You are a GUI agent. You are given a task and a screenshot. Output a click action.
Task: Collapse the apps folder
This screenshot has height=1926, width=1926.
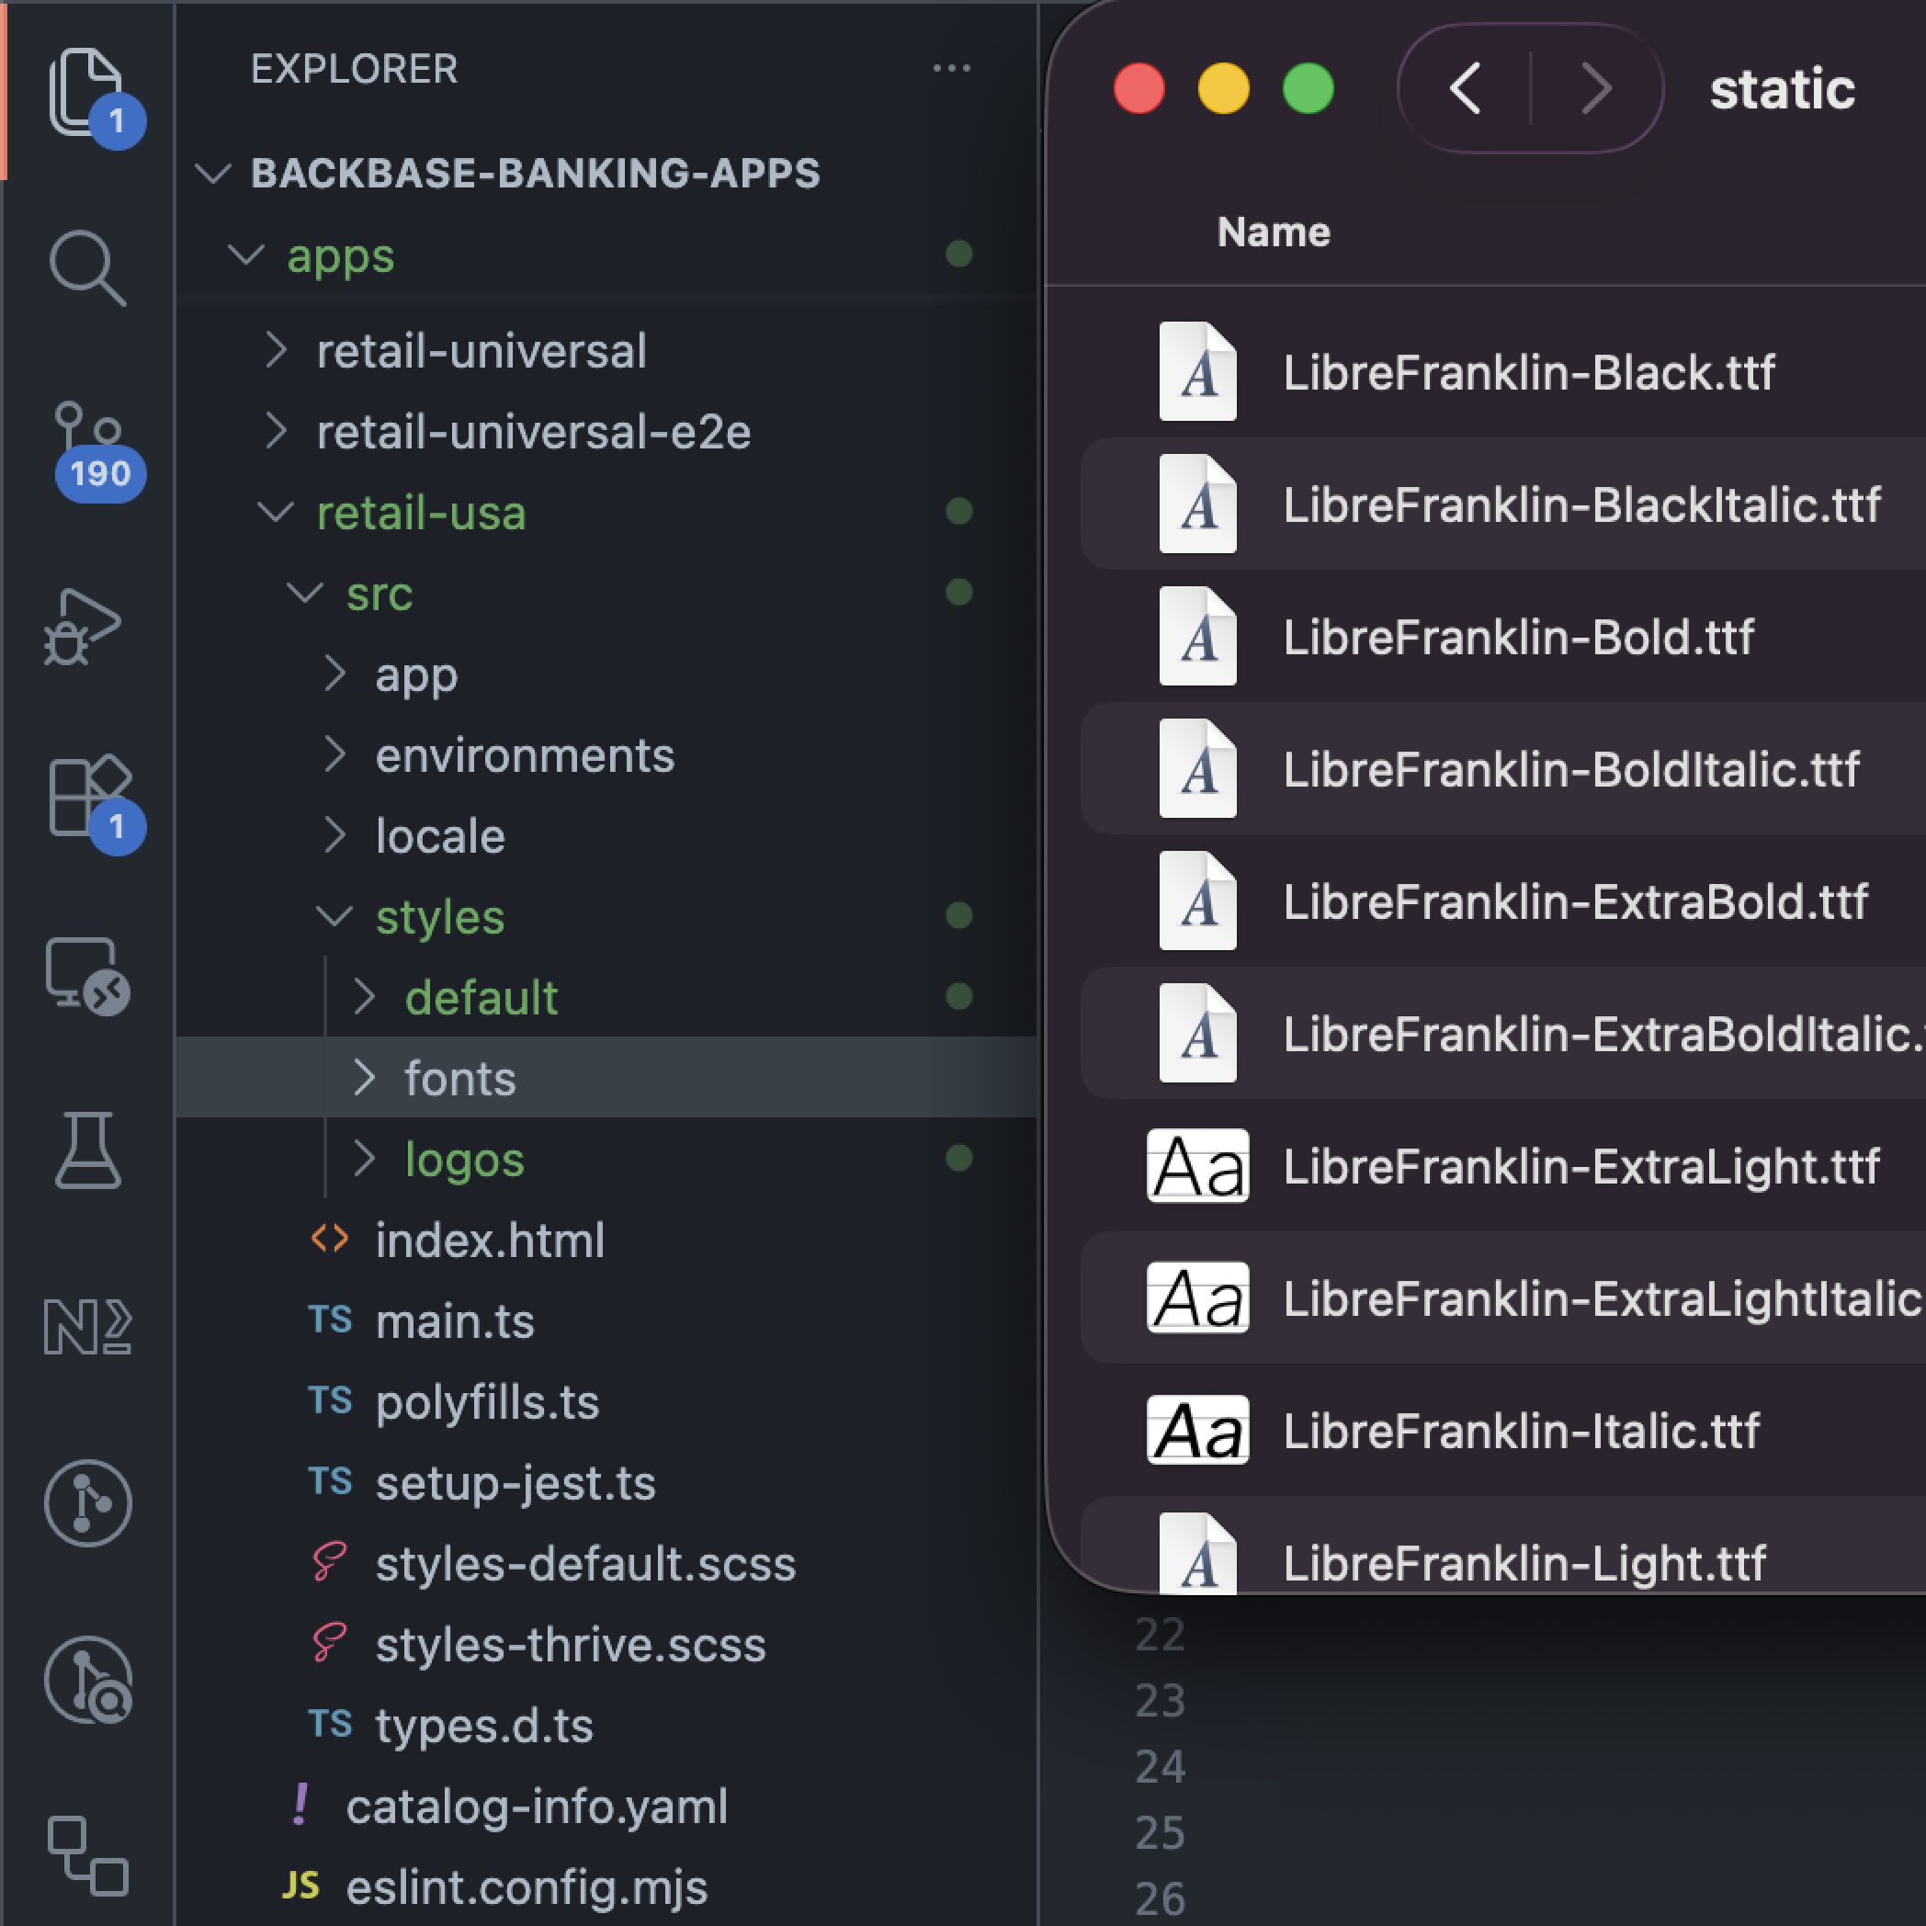coord(245,255)
